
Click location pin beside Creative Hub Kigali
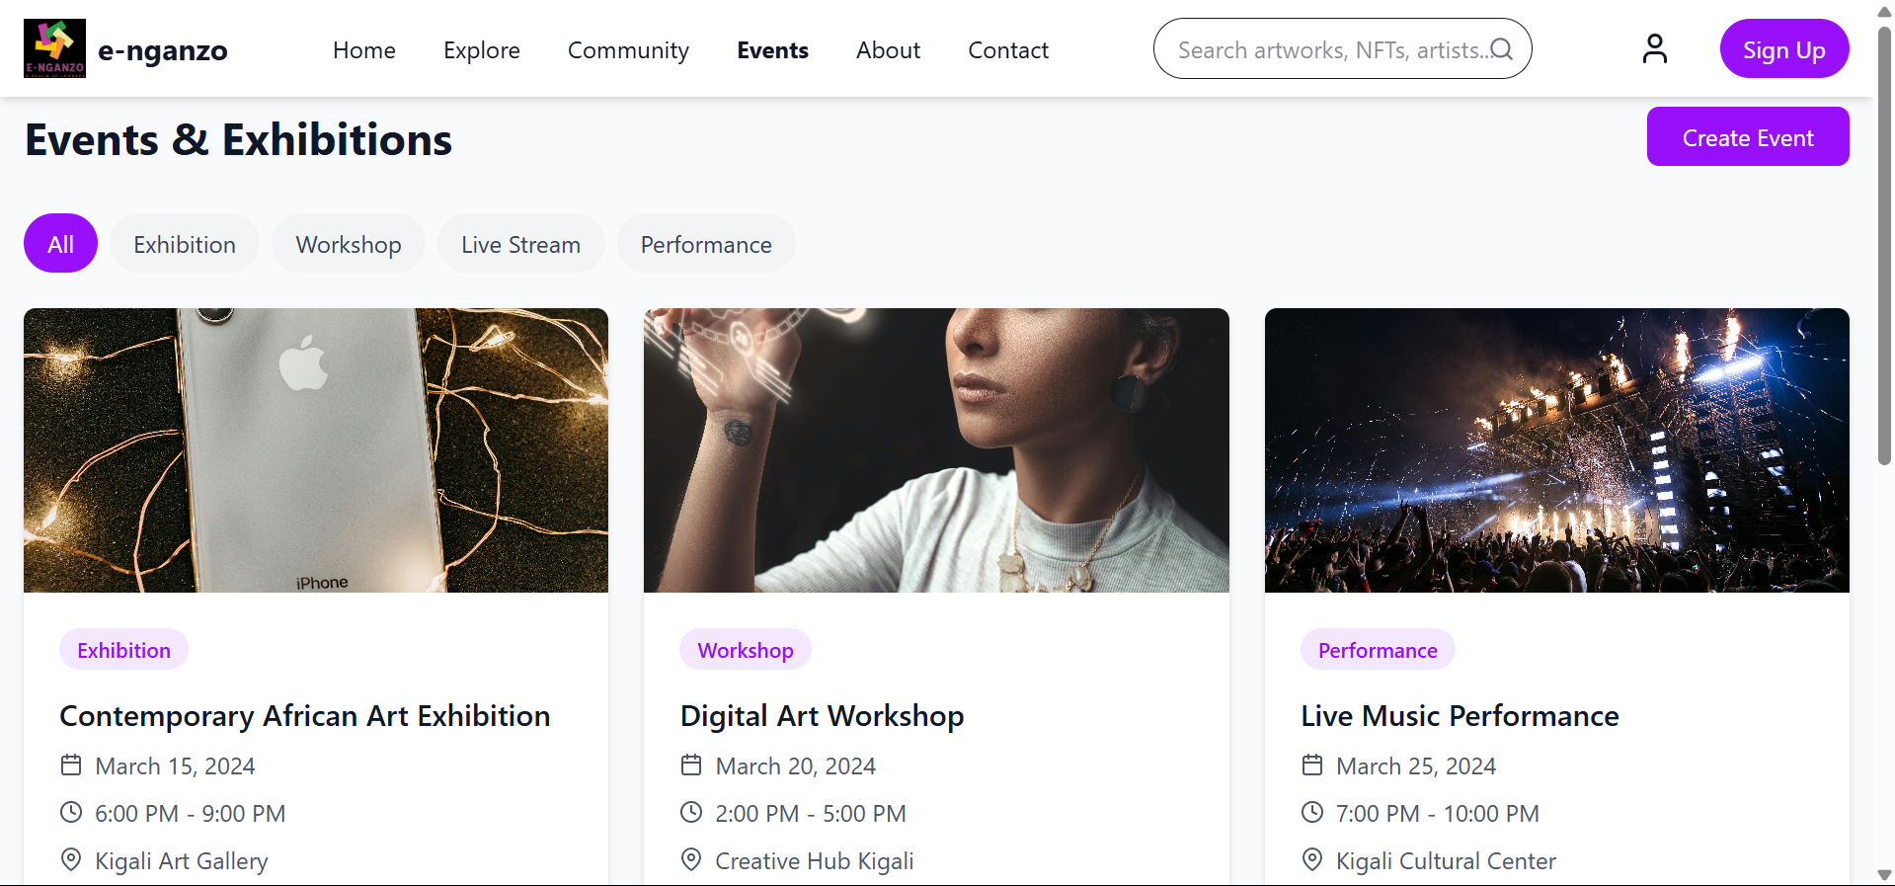[691, 859]
